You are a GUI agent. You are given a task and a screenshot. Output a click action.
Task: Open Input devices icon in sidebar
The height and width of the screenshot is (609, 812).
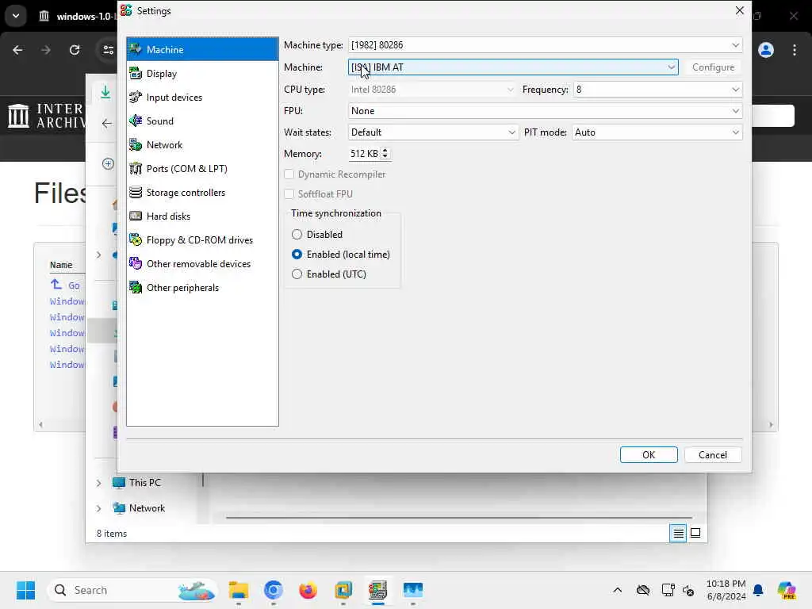click(136, 97)
